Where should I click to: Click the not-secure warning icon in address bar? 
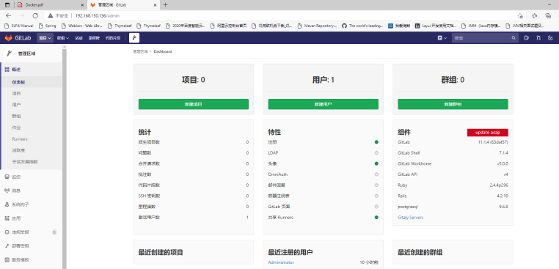51,15
